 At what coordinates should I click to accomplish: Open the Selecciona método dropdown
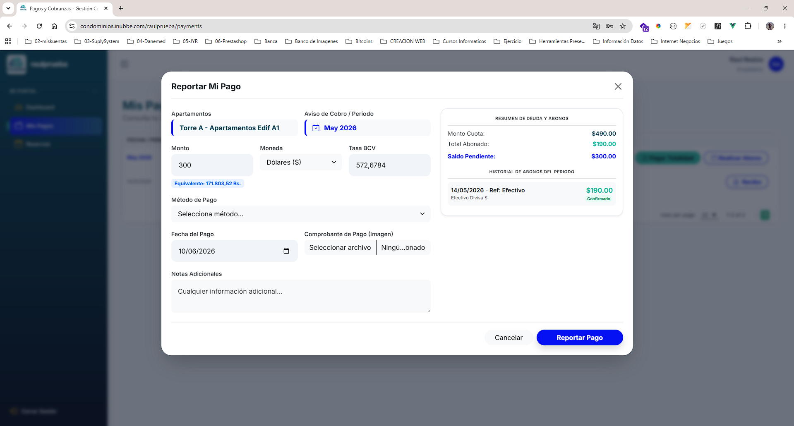pos(301,214)
